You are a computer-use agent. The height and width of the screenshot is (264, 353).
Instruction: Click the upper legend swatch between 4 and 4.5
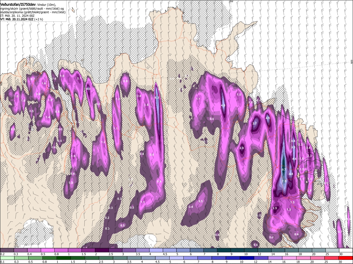click(156, 250)
